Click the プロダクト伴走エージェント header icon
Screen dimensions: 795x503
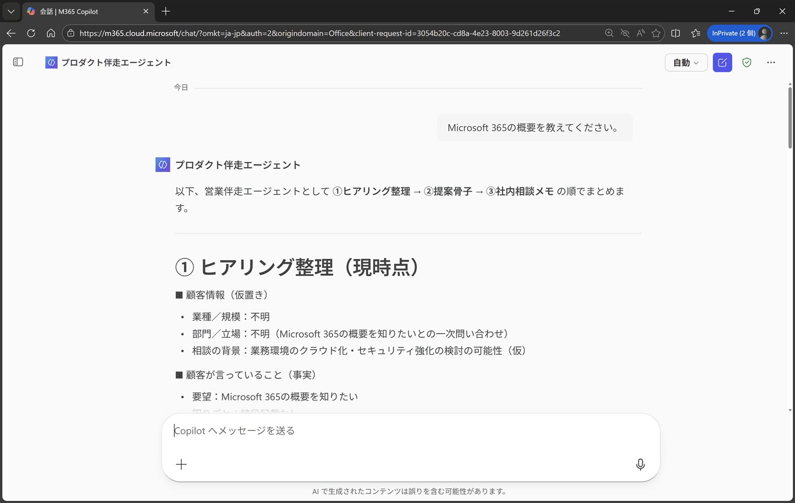pyautogui.click(x=51, y=62)
